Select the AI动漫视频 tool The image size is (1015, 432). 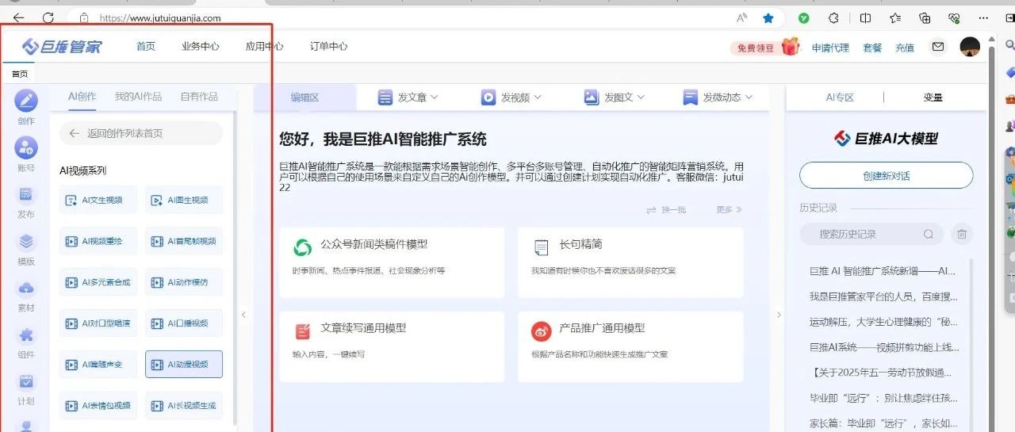[x=184, y=365]
